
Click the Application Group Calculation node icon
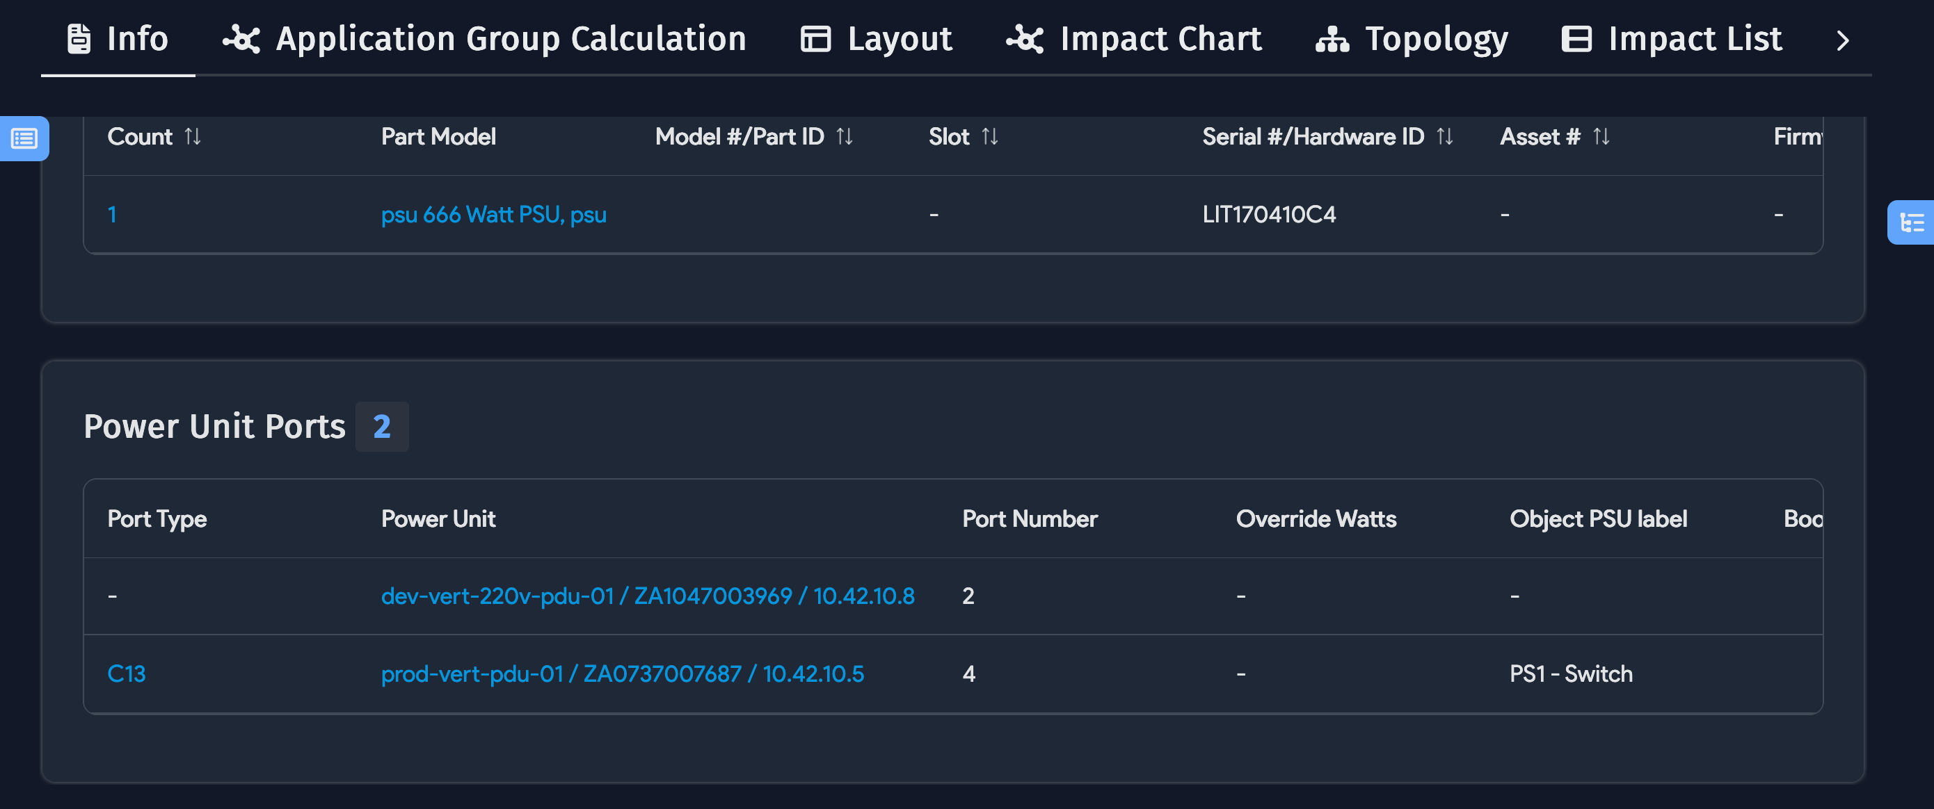pyautogui.click(x=241, y=38)
